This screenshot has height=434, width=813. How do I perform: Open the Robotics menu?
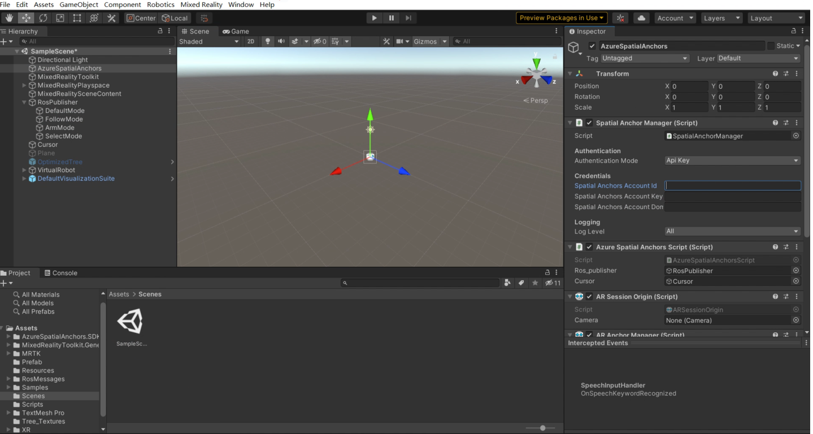[x=160, y=5]
